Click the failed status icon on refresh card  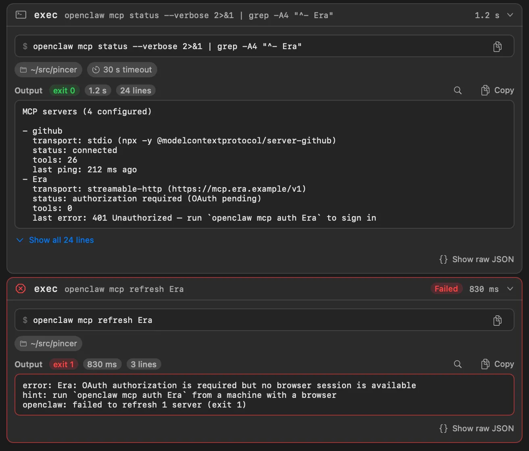(21, 289)
